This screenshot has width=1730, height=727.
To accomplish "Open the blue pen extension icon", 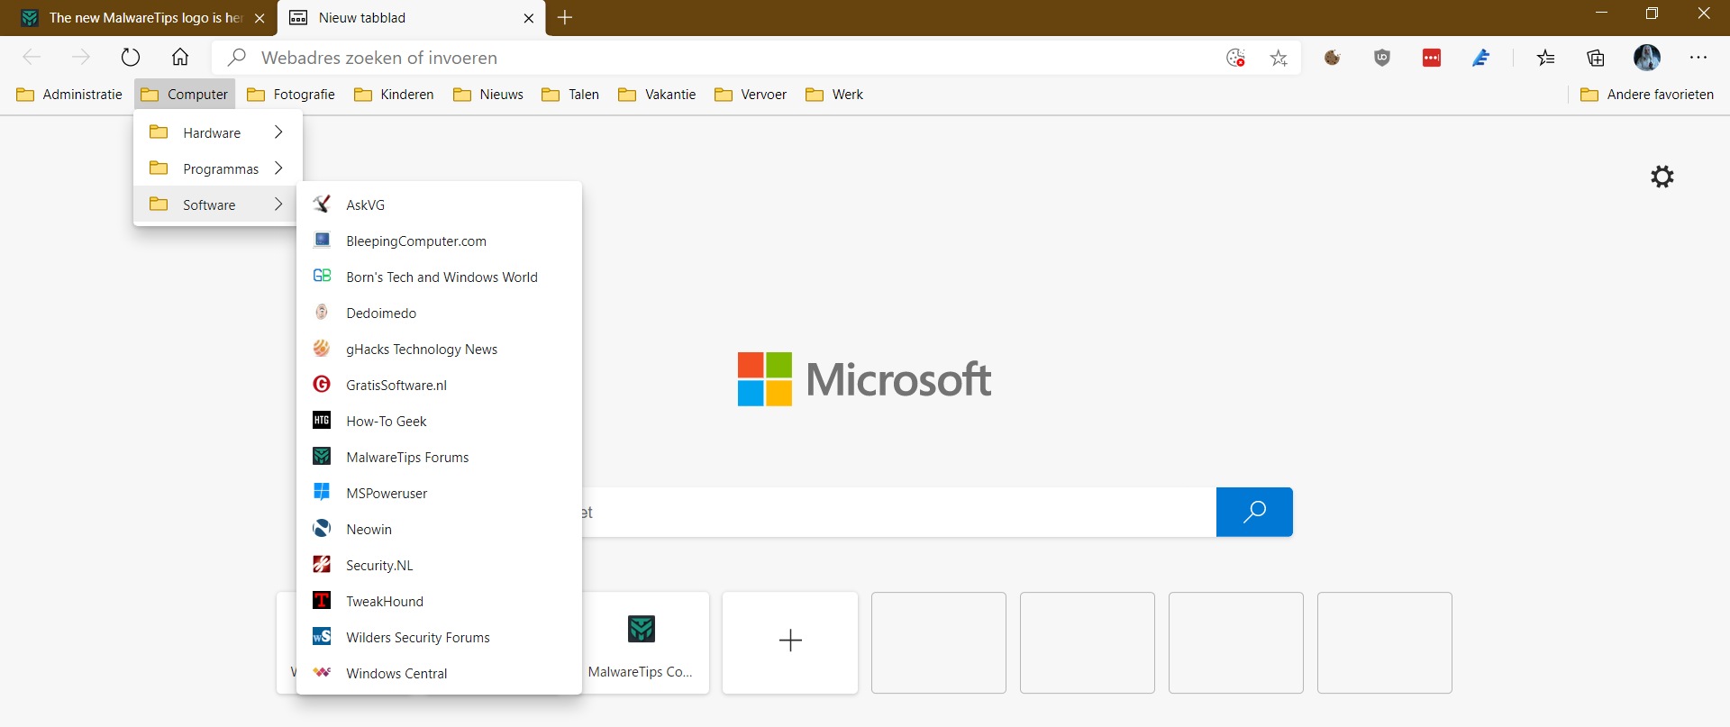I will pos(1481,58).
